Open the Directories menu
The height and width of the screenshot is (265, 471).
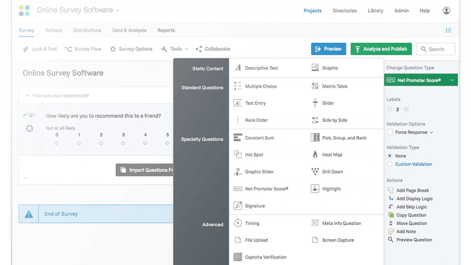point(345,11)
